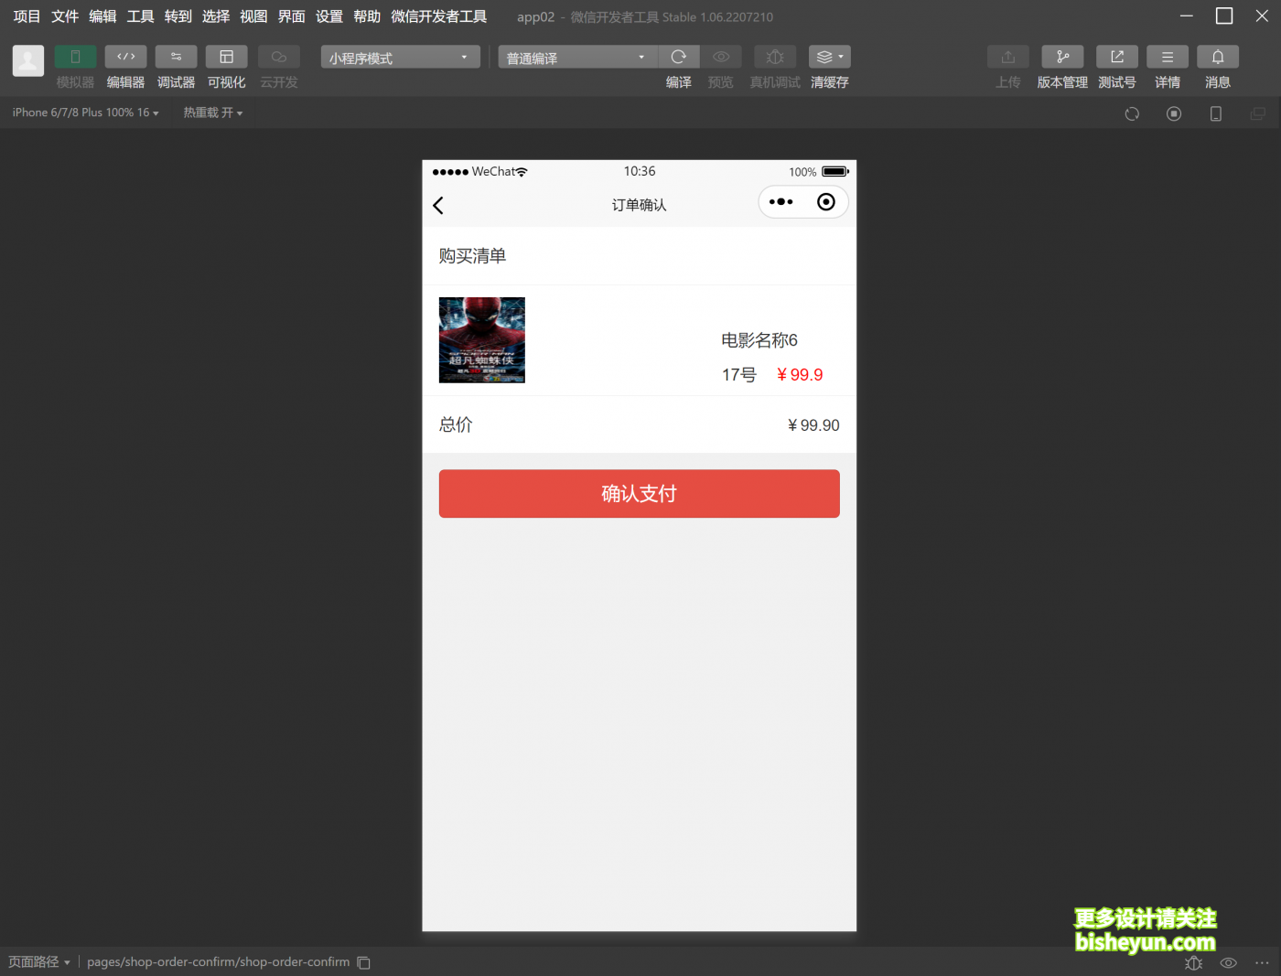This screenshot has width=1281, height=976.
Task: Open the 页面路径 dropdown
Action: click(39, 962)
